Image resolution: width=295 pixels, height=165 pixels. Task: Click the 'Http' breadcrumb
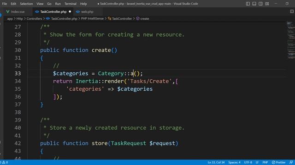[19, 18]
